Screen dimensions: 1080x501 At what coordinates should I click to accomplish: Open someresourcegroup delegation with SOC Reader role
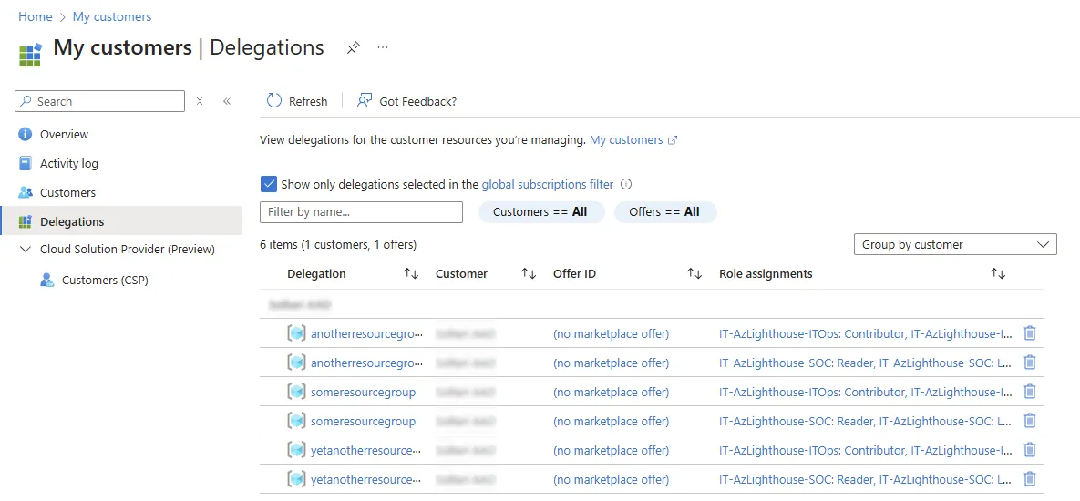pyautogui.click(x=363, y=421)
